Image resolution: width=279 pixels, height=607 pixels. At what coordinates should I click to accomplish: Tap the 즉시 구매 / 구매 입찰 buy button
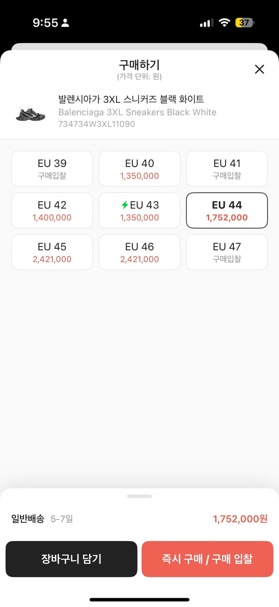pos(207,559)
